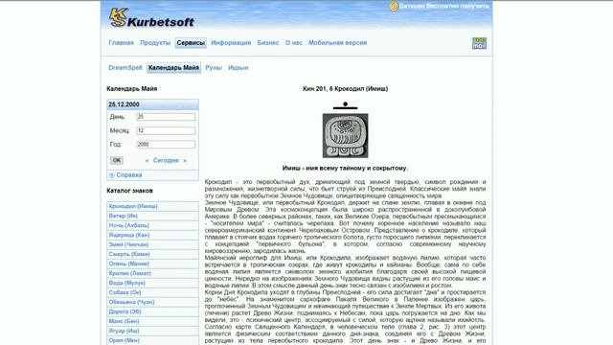Image resolution: width=613 pixels, height=345 pixels.
Task: Go to Главная menu item
Action: pyautogui.click(x=122, y=42)
